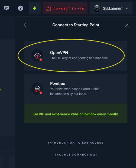136x168 pixels.
Task: Open Introduction to Lab Access link
Action: point(76,143)
